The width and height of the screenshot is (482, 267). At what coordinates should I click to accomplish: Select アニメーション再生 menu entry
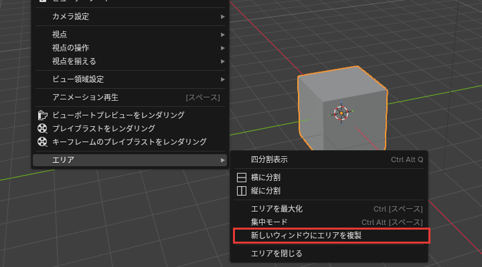pyautogui.click(x=130, y=97)
